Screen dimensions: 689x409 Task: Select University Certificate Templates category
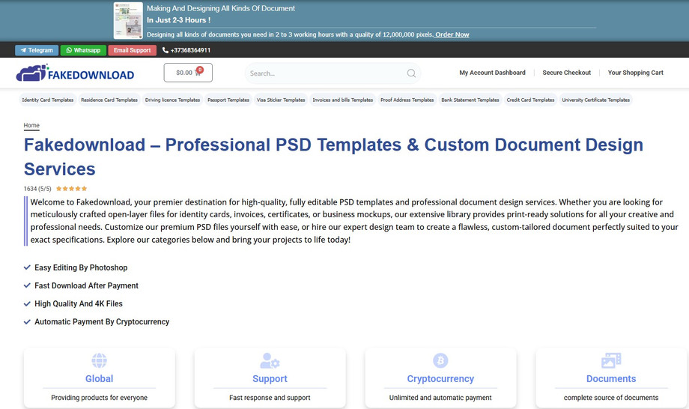[596, 100]
